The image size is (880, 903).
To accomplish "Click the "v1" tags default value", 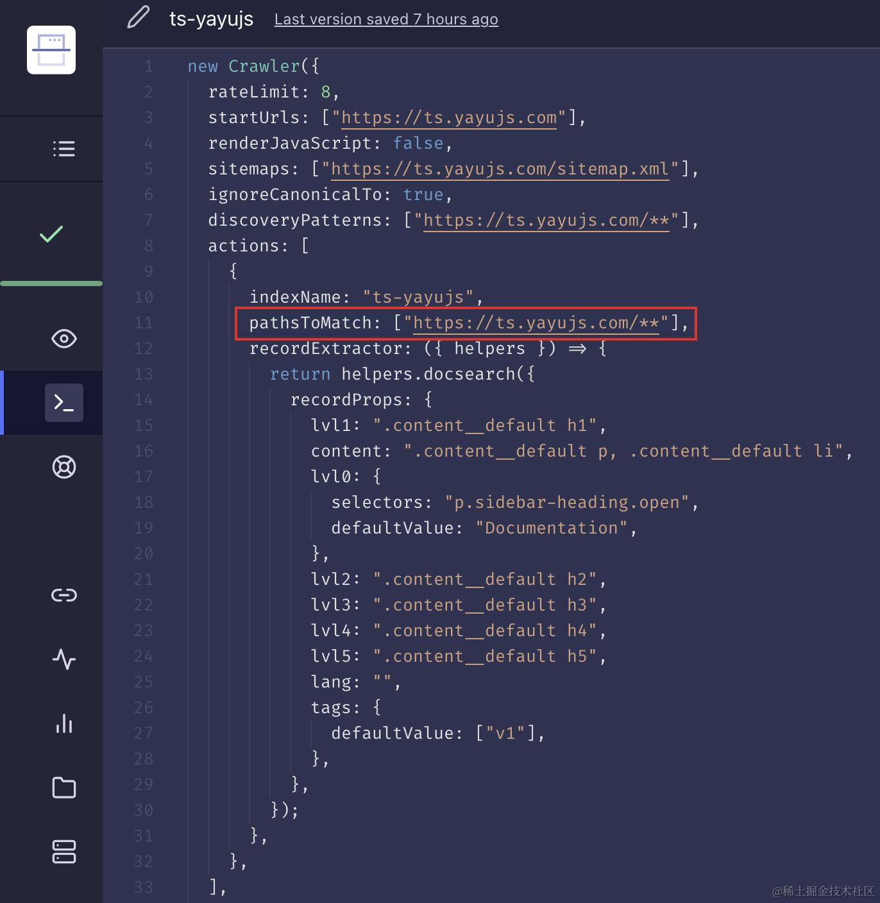I will pyautogui.click(x=505, y=733).
